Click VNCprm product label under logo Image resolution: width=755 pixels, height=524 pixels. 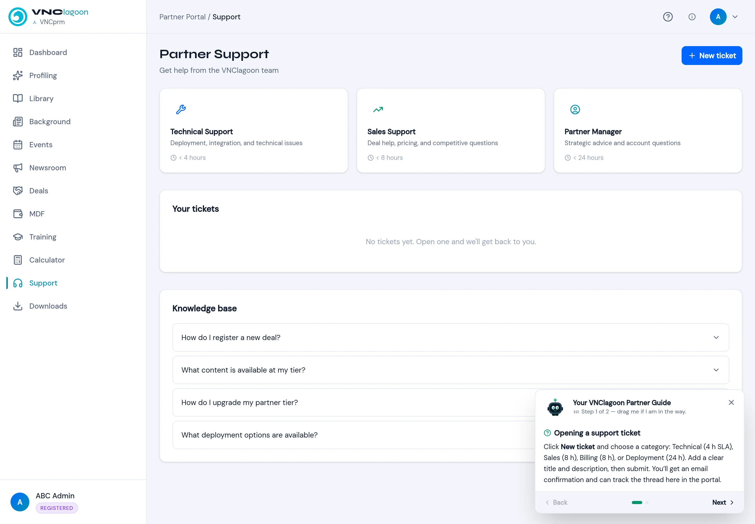point(52,22)
